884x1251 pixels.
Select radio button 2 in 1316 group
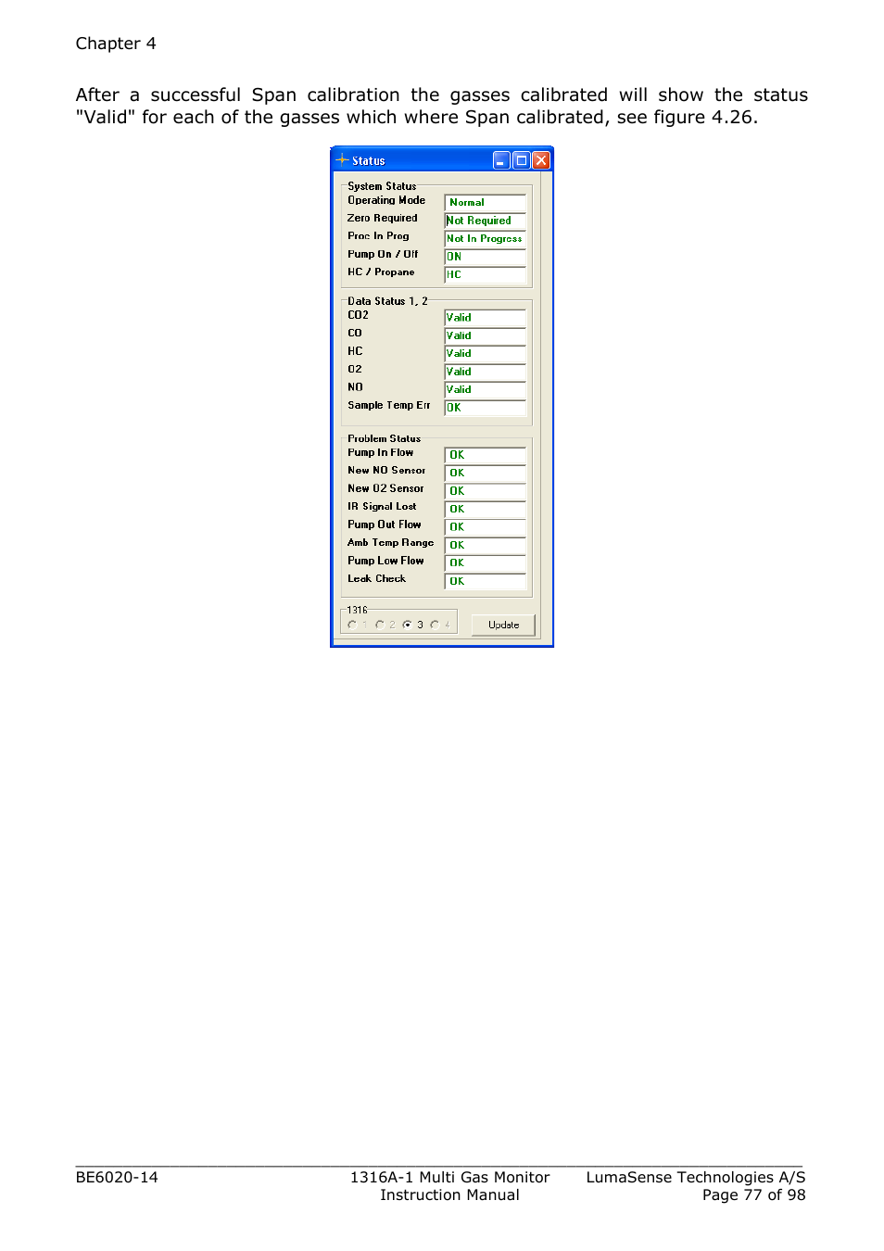380,625
